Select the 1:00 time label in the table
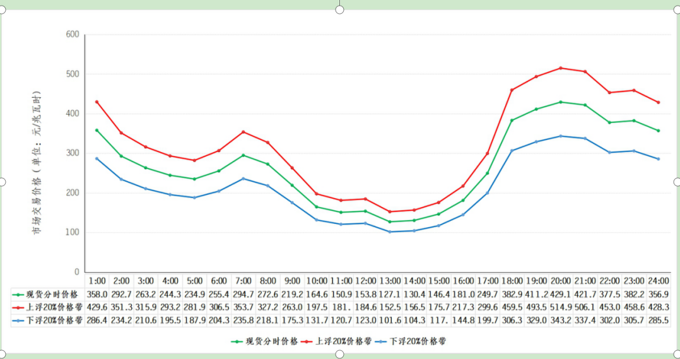The image size is (680, 359). [97, 281]
